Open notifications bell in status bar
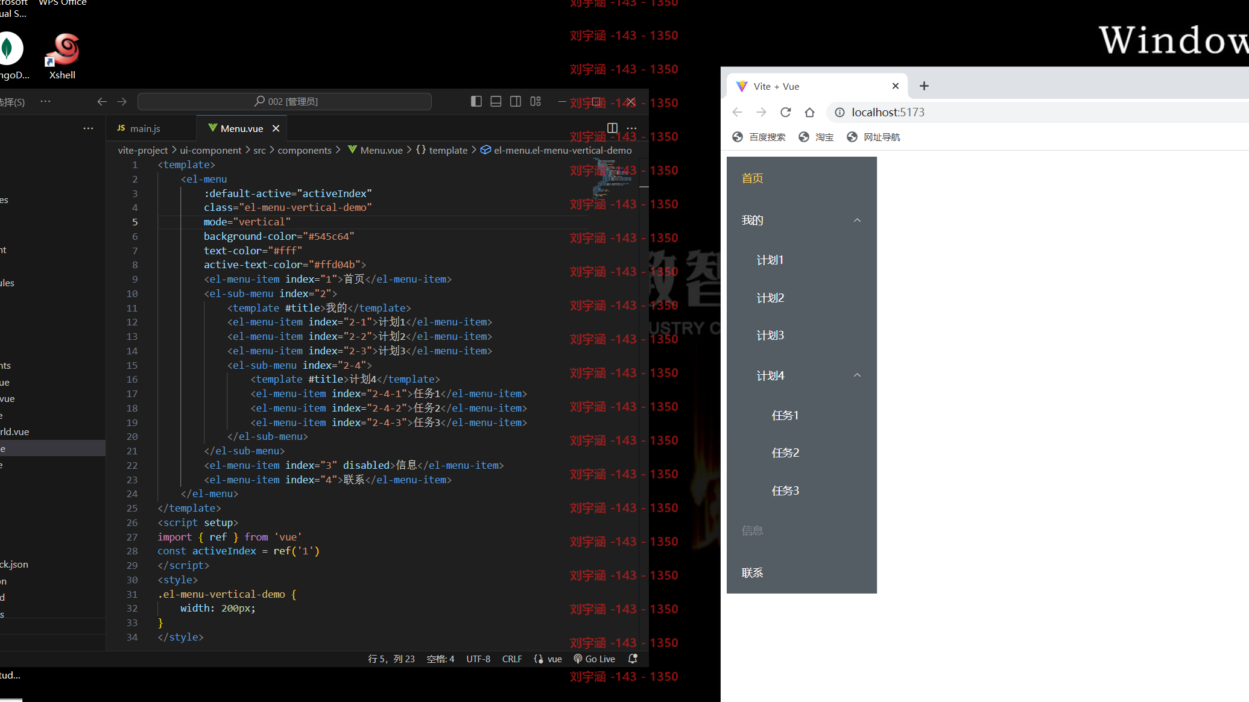The height and width of the screenshot is (702, 1249). (633, 659)
